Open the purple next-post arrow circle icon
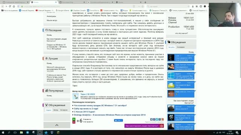The width and height of the screenshot is (241, 135). 162,126
